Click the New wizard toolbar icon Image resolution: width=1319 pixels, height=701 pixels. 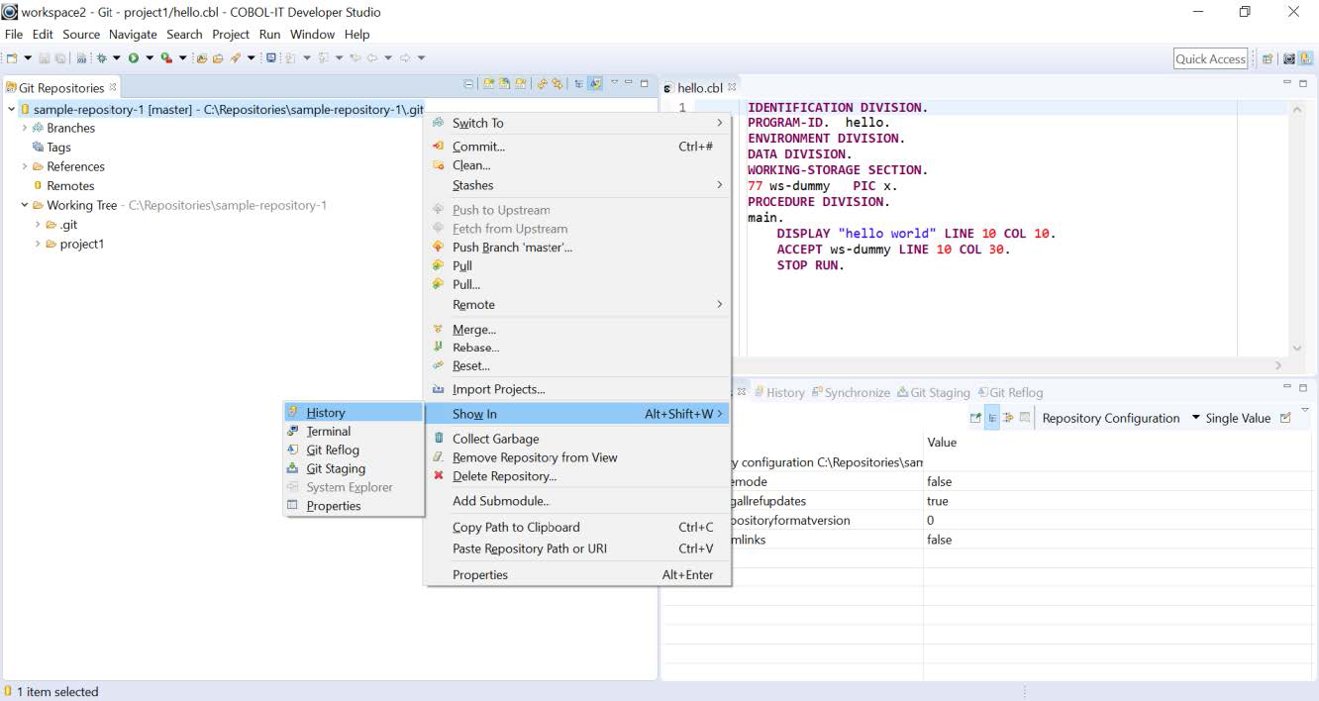12,58
